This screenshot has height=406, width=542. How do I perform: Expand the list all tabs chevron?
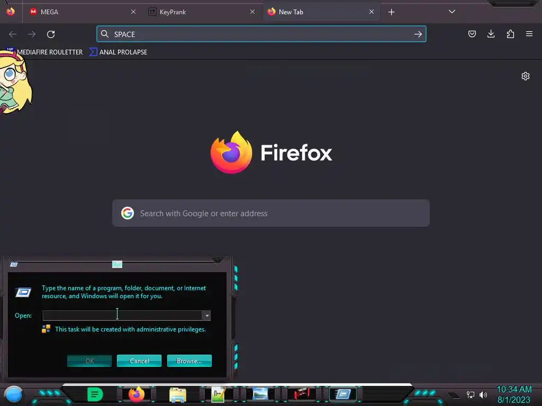pyautogui.click(x=452, y=12)
